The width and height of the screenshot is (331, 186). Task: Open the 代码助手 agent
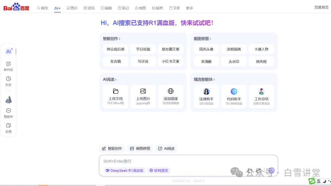pyautogui.click(x=234, y=97)
